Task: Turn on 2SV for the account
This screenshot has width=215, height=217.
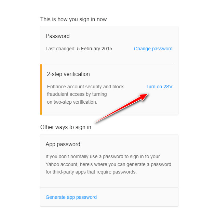Action: click(159, 87)
